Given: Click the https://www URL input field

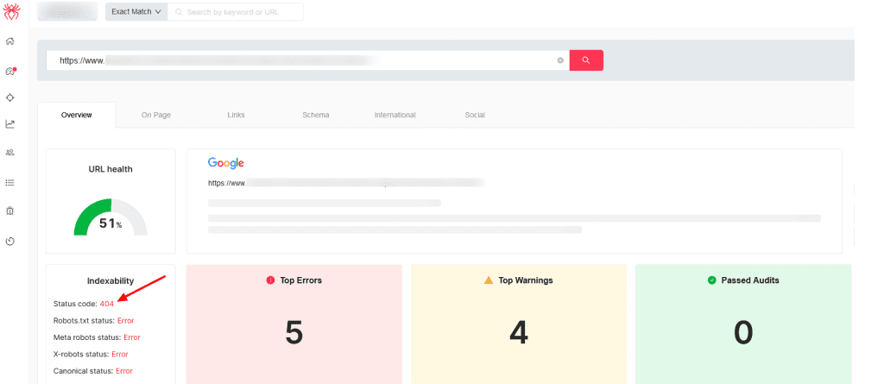Looking at the screenshot, I should click(x=307, y=60).
